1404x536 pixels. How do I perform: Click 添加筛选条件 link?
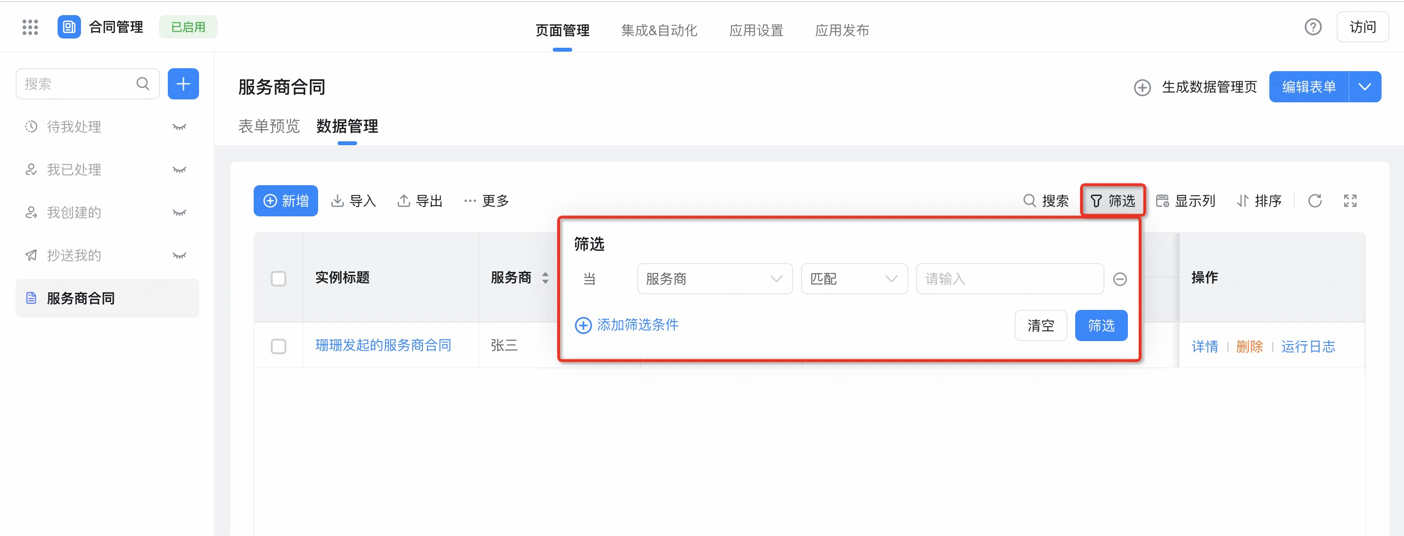(627, 325)
